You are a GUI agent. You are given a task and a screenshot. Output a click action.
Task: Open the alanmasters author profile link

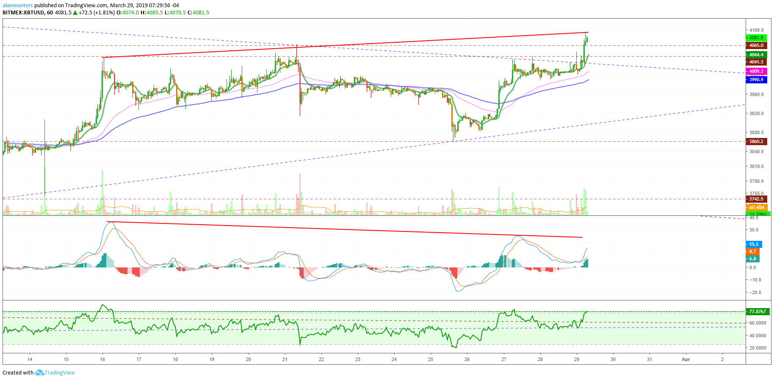pos(18,6)
